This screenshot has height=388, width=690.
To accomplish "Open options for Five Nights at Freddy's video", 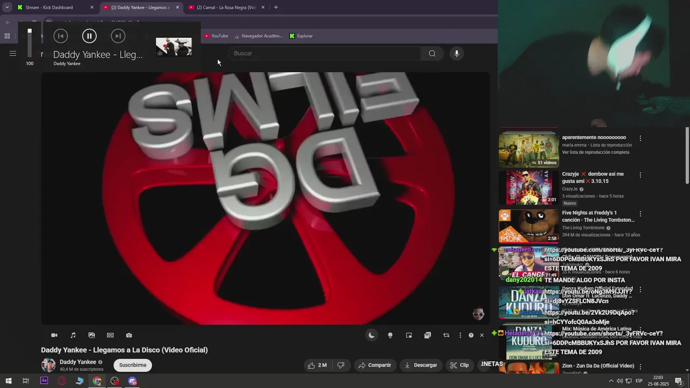I will point(640,214).
